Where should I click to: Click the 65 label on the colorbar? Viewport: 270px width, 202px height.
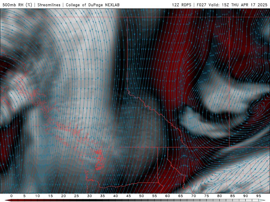tap(181, 196)
